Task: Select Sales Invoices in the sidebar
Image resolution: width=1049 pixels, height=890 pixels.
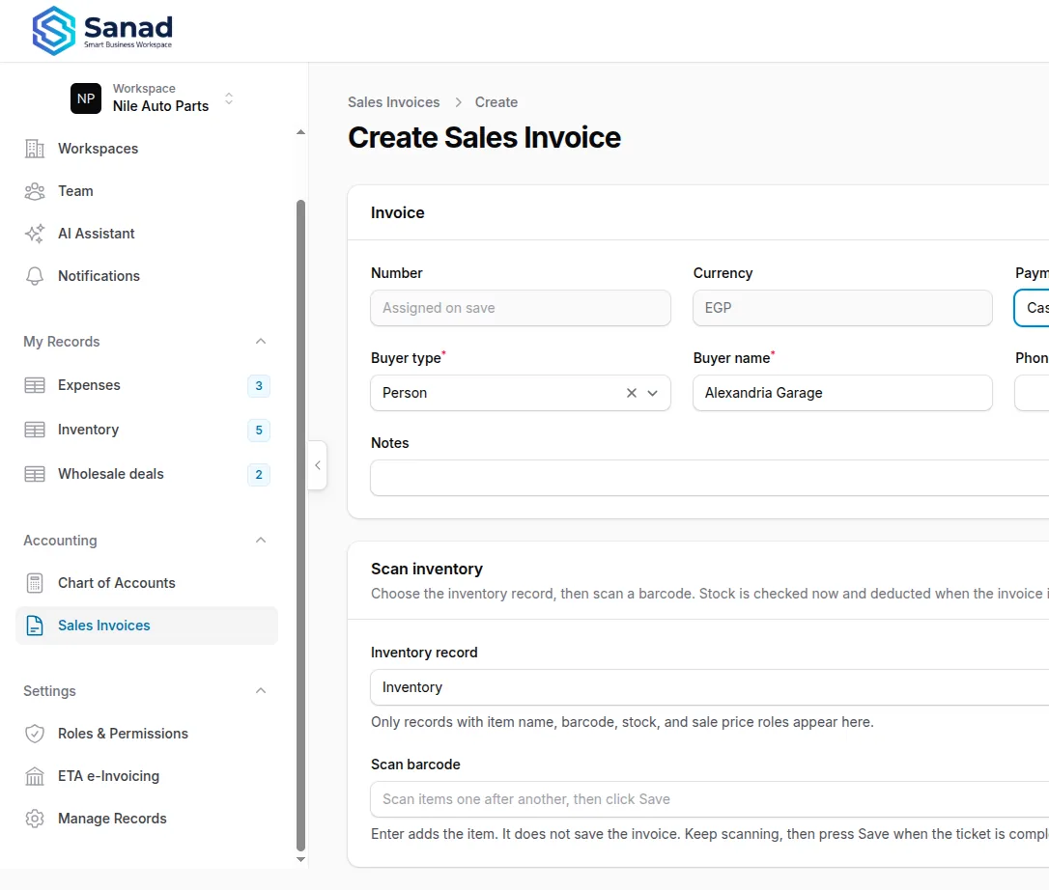Action: pos(147,626)
